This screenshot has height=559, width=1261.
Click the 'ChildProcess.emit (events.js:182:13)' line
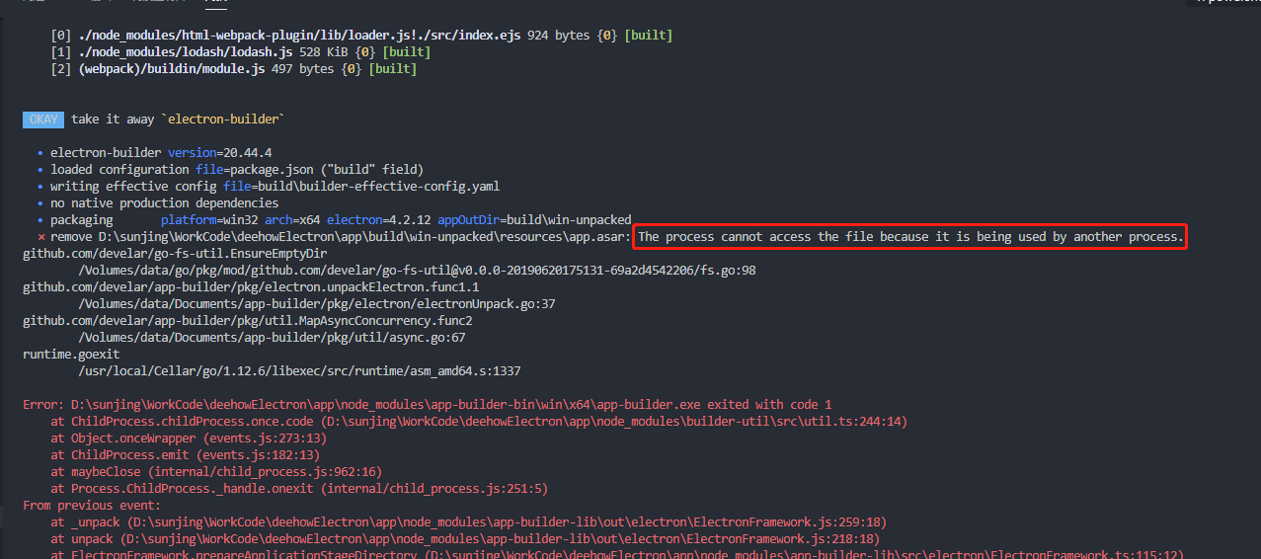pos(185,455)
